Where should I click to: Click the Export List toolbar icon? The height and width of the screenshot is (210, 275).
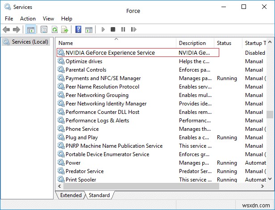point(65,30)
